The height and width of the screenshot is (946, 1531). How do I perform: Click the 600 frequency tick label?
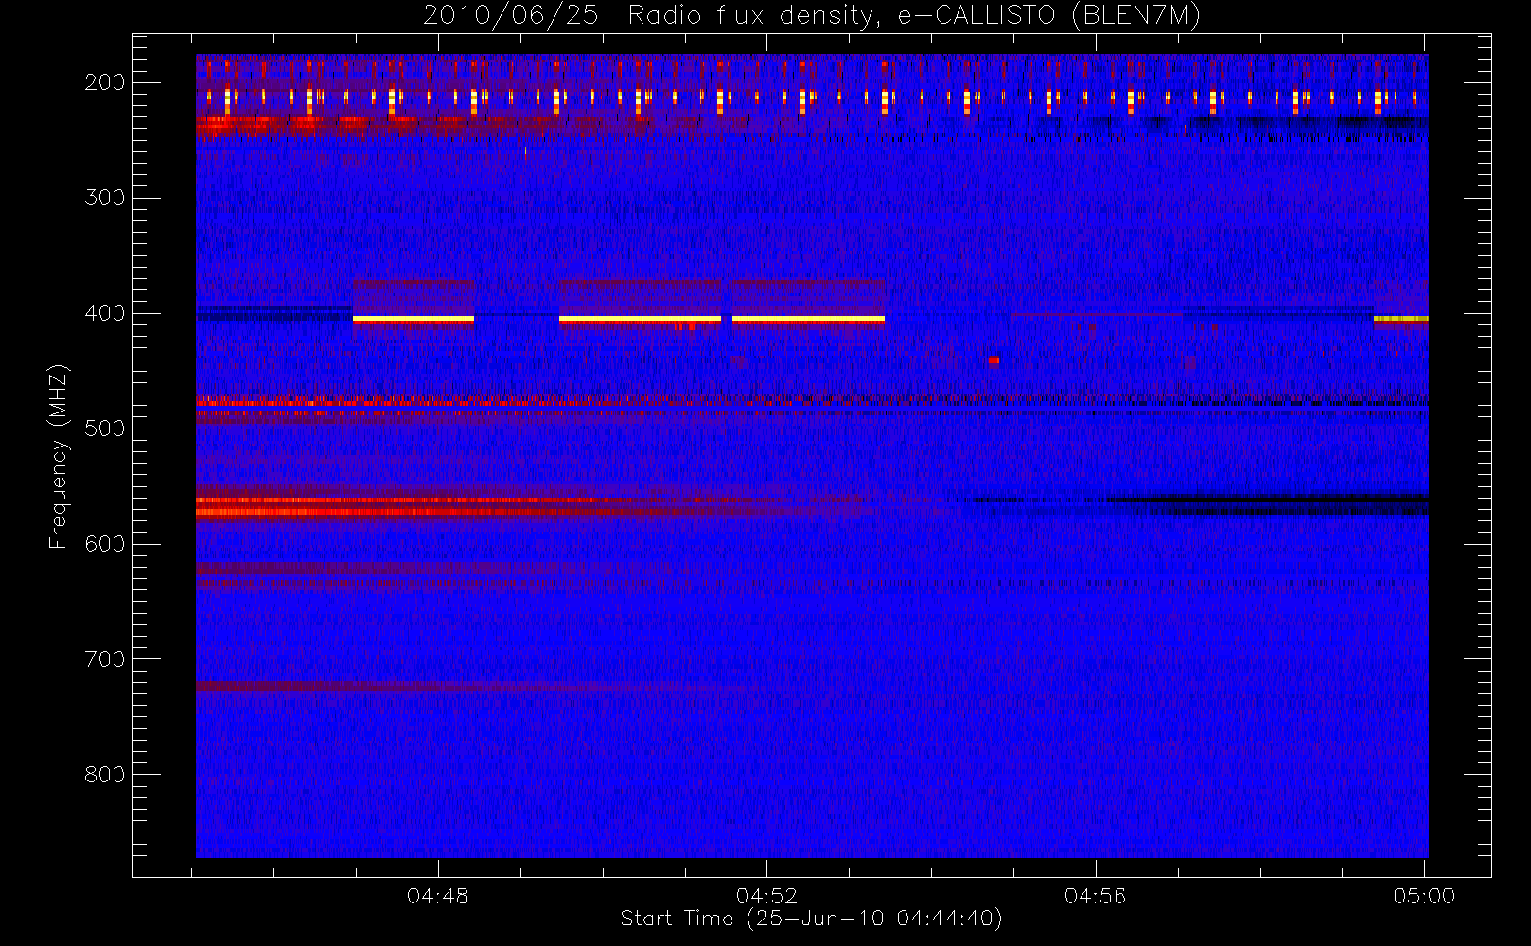105,544
